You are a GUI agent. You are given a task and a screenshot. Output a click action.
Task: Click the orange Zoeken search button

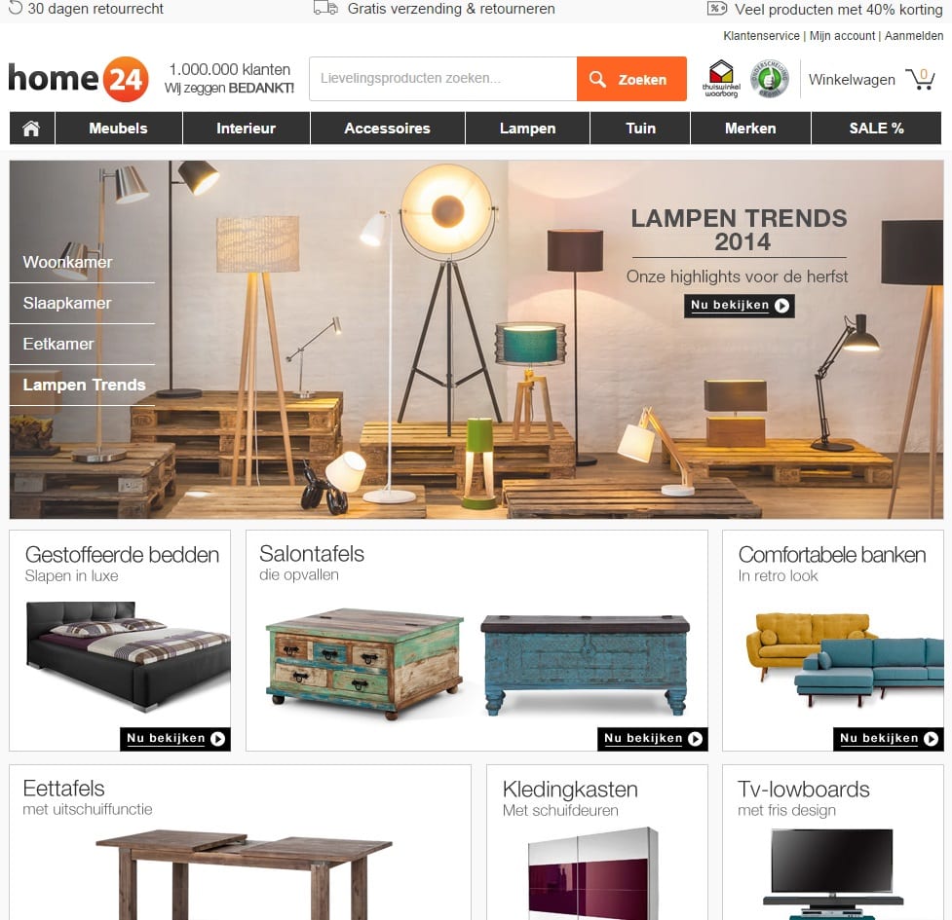631,79
